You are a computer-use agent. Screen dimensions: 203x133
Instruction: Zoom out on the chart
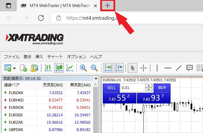coord(94,68)
